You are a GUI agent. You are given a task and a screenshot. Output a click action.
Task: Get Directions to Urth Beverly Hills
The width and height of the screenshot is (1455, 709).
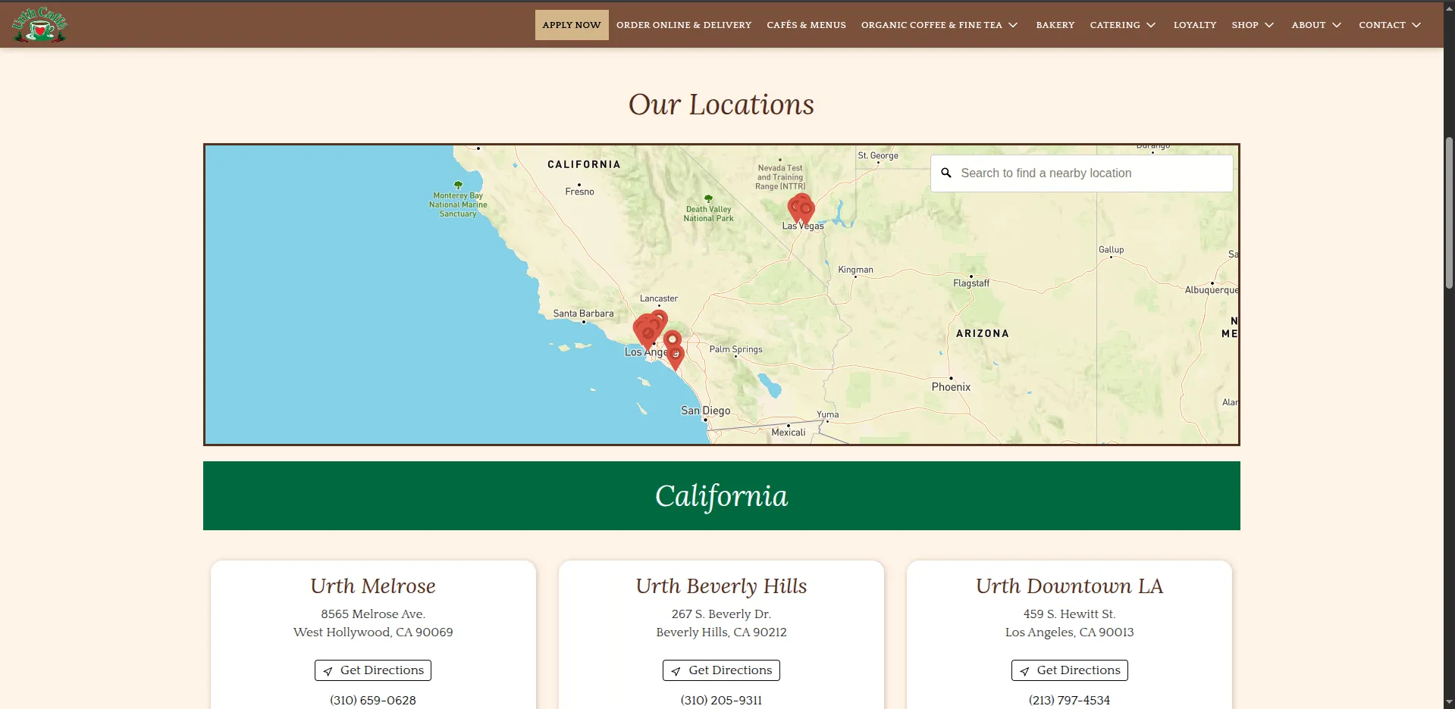[x=721, y=670]
